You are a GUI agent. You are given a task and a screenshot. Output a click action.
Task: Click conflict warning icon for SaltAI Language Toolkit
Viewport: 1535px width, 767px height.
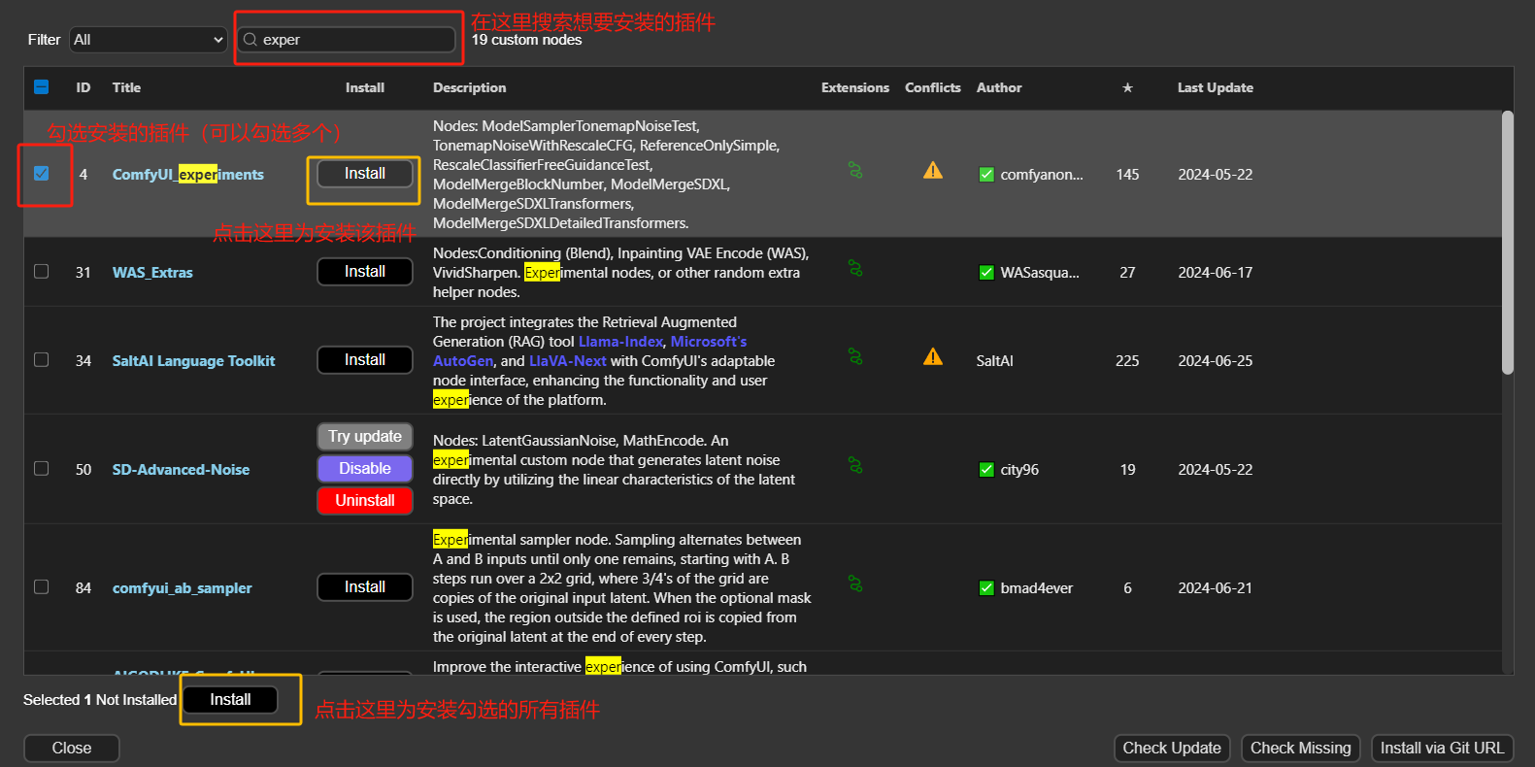[933, 357]
